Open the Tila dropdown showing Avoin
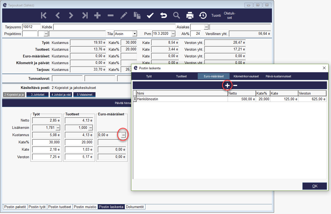331x214 pixels. coord(135,34)
